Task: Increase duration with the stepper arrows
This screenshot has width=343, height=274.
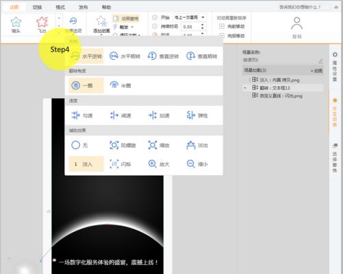Action: [x=202, y=25]
